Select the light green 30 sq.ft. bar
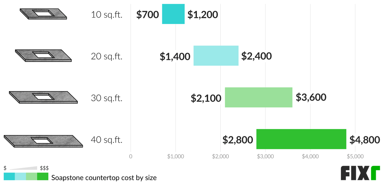This screenshot has width=384, height=184. [x=259, y=97]
